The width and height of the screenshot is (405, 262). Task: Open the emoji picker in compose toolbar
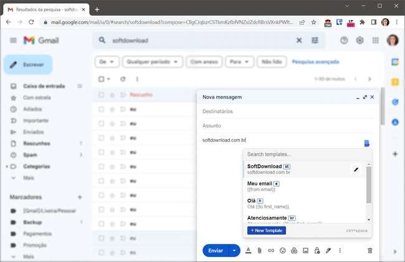[283, 251]
